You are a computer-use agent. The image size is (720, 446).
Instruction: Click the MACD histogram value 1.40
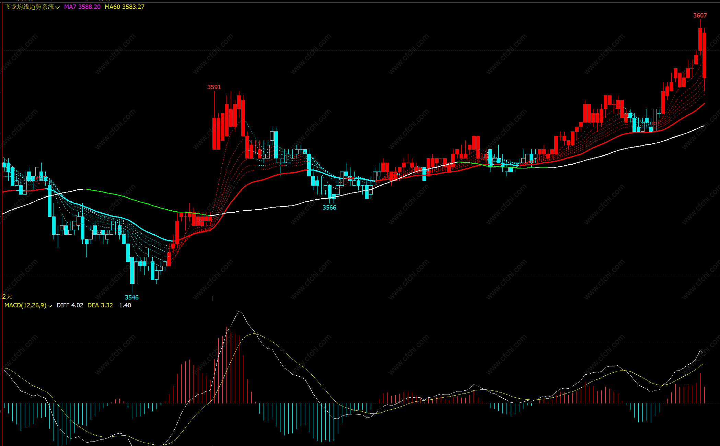tap(125, 305)
